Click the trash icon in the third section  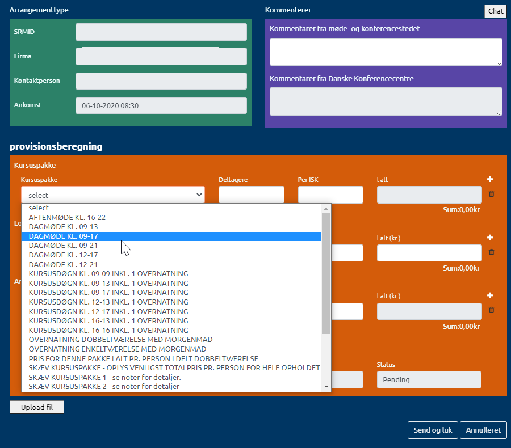[x=491, y=310]
